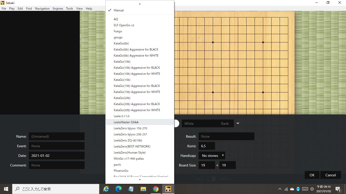Choose the AQ engine
The width and height of the screenshot is (346, 194).
click(140, 19)
